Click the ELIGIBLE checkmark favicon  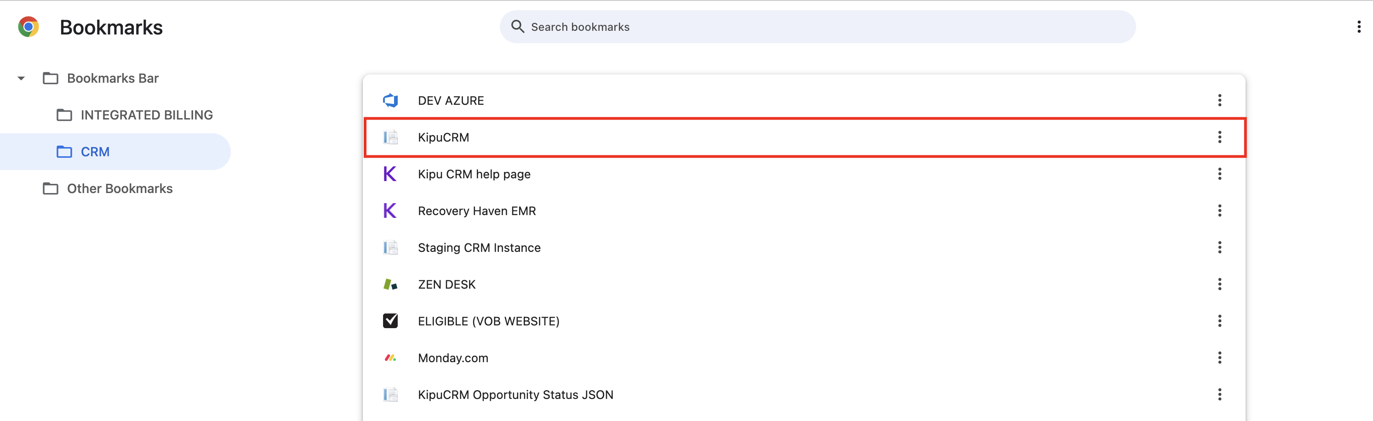[390, 321]
